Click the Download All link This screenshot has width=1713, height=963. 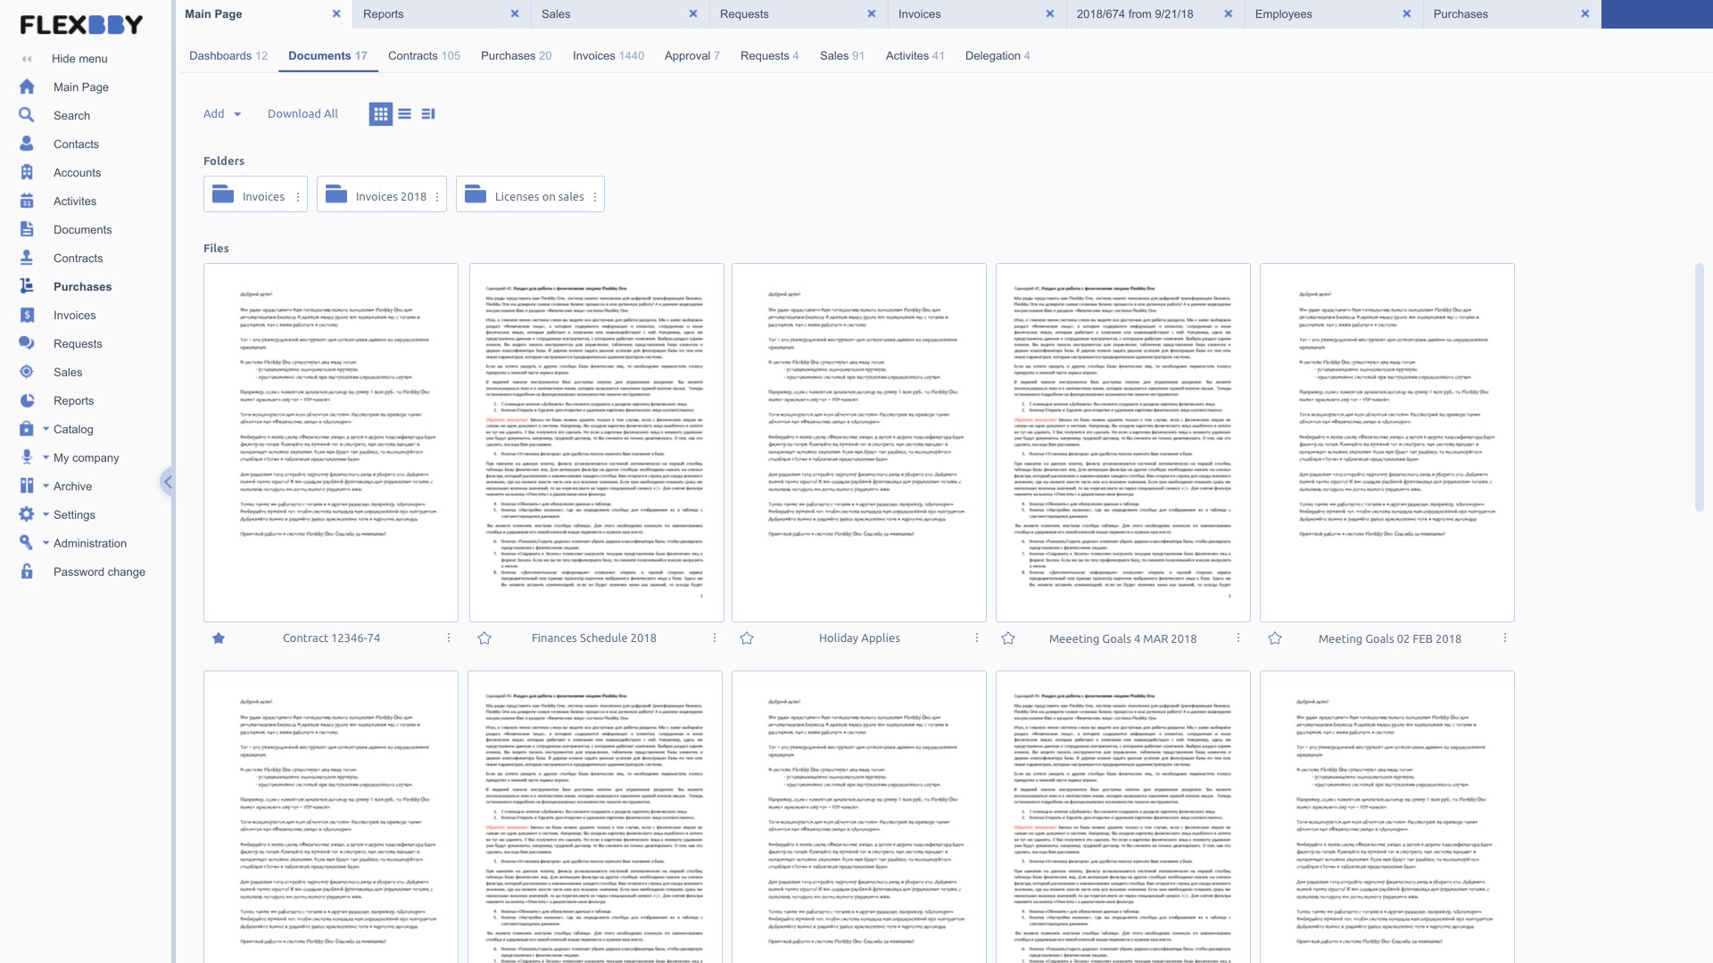coord(302,114)
